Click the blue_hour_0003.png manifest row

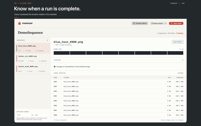coord(118,91)
